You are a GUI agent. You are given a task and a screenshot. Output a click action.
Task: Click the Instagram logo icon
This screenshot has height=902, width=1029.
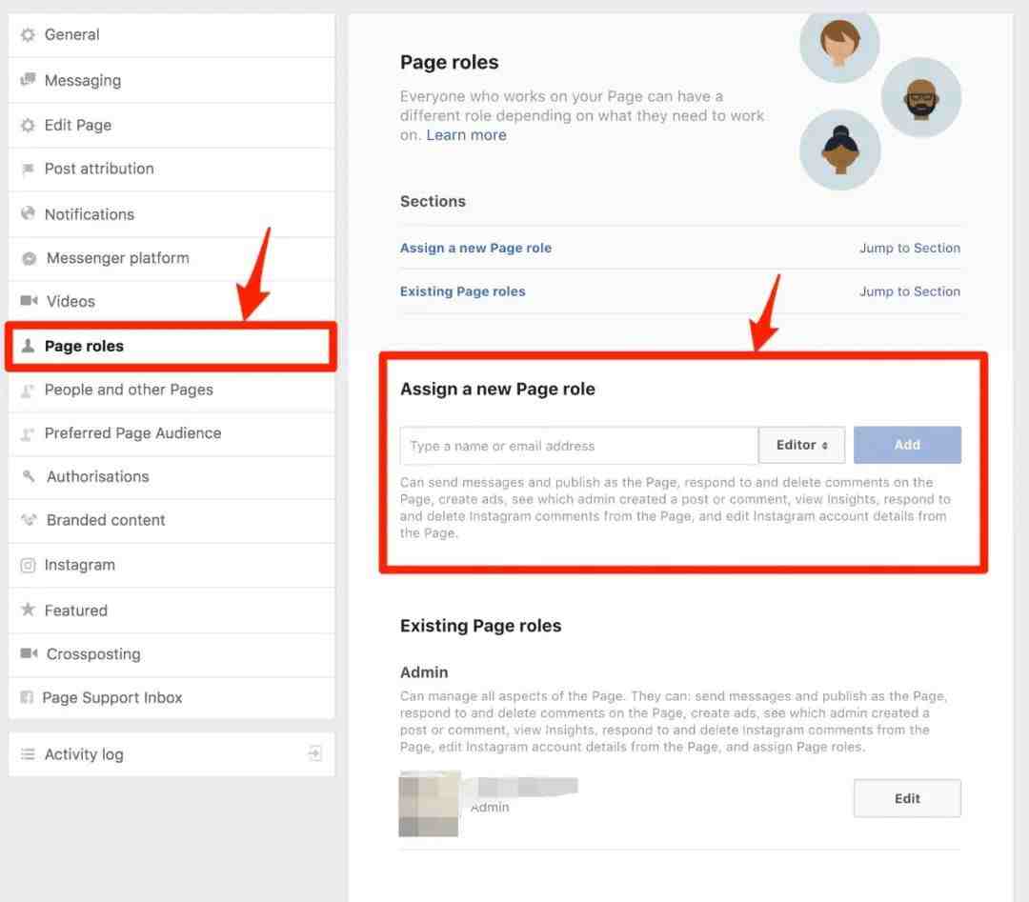coord(28,565)
